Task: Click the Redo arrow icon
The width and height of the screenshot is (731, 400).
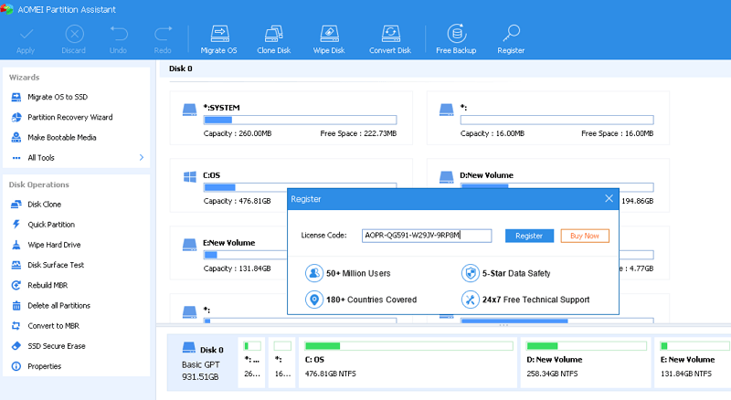Action: (x=163, y=34)
